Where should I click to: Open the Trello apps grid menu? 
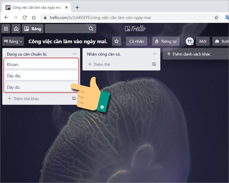[x=6, y=29]
